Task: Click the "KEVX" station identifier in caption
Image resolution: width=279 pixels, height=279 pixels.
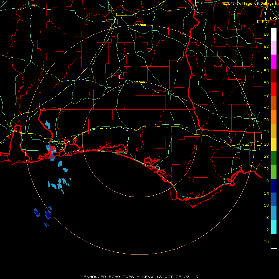Action: coord(148,277)
